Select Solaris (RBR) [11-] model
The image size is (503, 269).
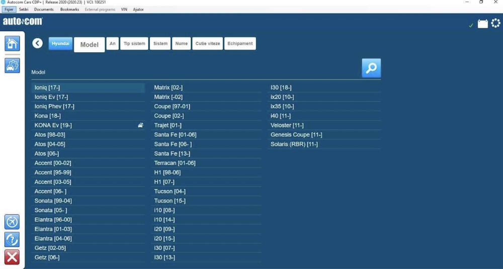click(x=324, y=144)
